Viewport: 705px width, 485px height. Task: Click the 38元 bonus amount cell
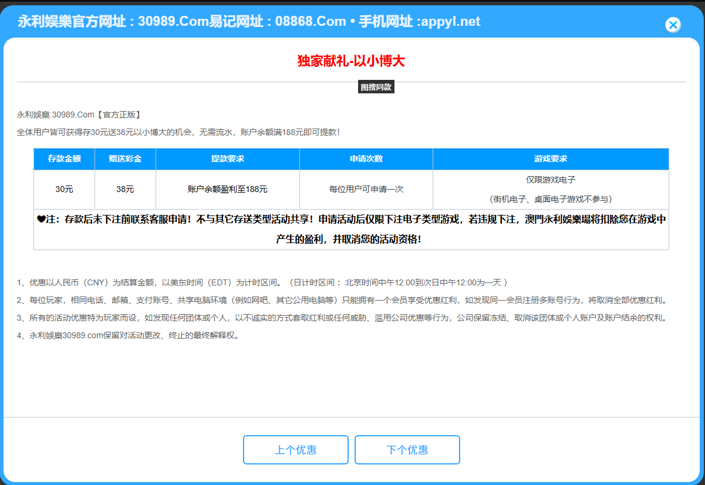[x=125, y=189]
